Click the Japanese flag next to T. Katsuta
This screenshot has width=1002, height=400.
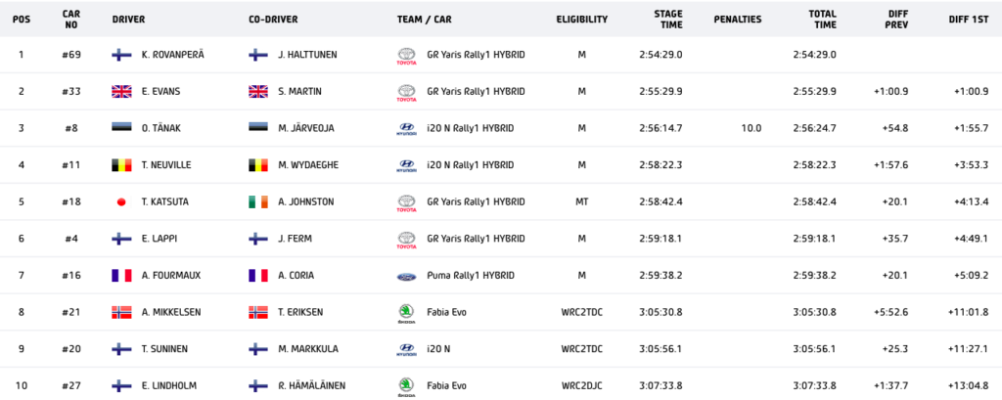pos(122,201)
